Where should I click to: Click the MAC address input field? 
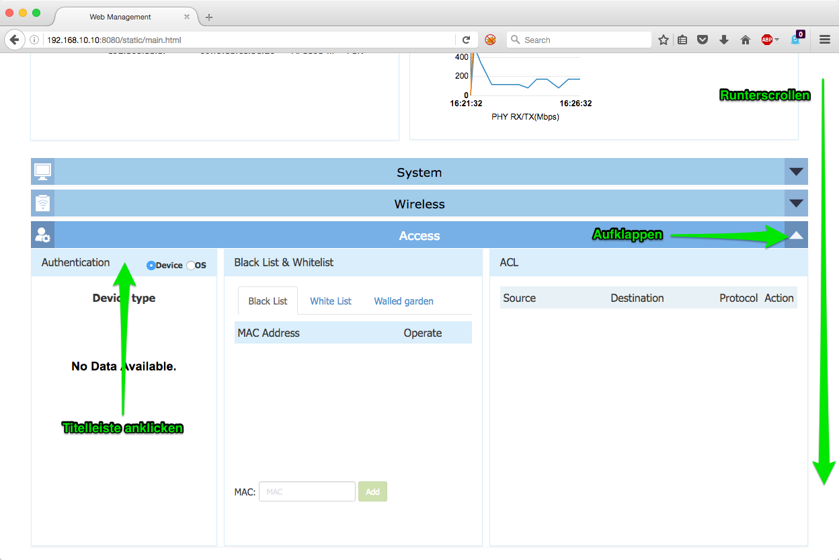[x=307, y=491]
